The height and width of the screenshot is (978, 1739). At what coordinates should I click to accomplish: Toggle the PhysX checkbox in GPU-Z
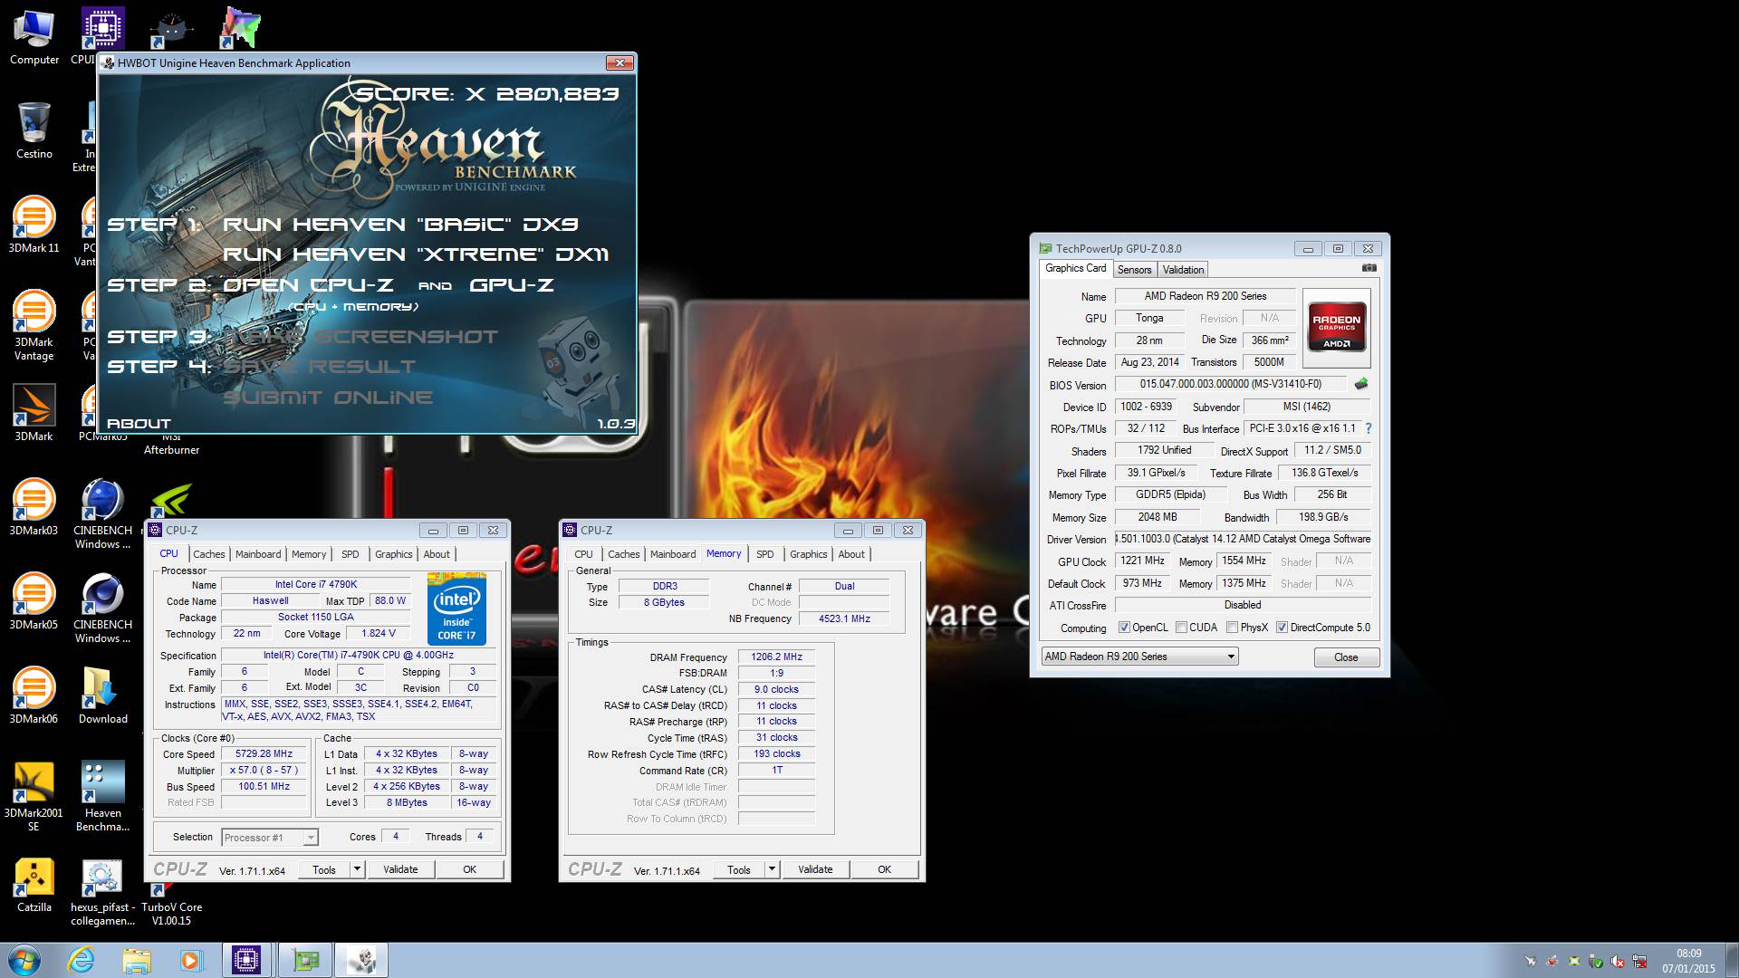coord(1232,628)
